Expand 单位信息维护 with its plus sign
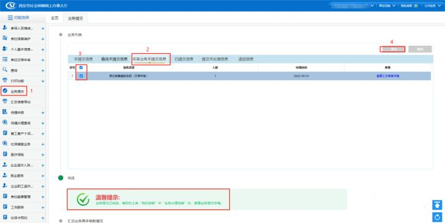The image size is (445, 223). click(x=43, y=39)
